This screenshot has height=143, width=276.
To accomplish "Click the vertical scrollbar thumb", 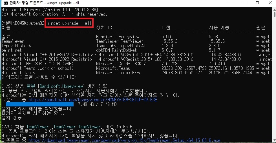I will pos(274,14).
